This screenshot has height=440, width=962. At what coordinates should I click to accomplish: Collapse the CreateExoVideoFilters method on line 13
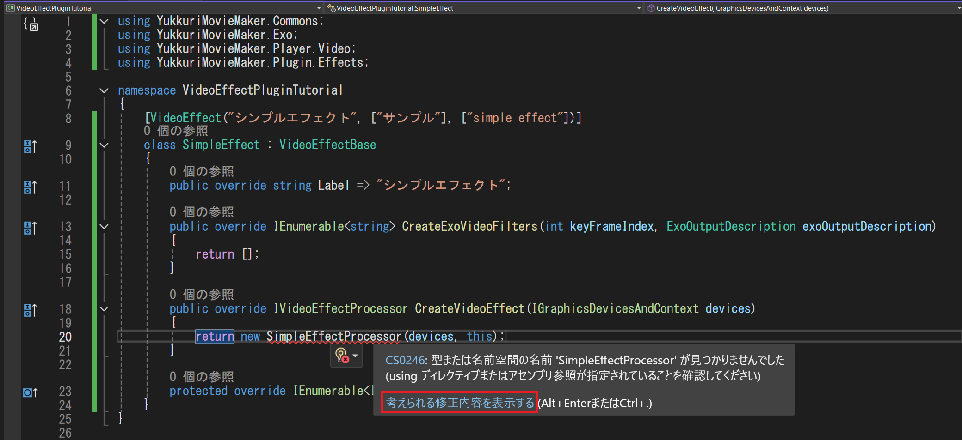click(104, 226)
